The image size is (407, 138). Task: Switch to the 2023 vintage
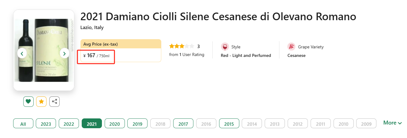46,124
